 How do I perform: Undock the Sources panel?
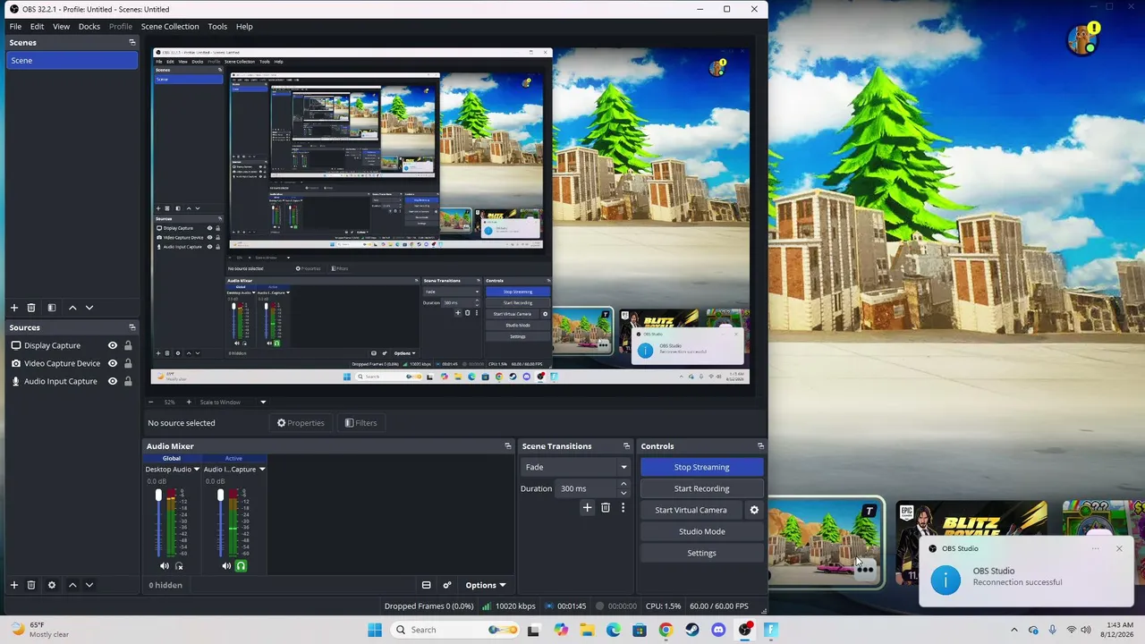[131, 327]
